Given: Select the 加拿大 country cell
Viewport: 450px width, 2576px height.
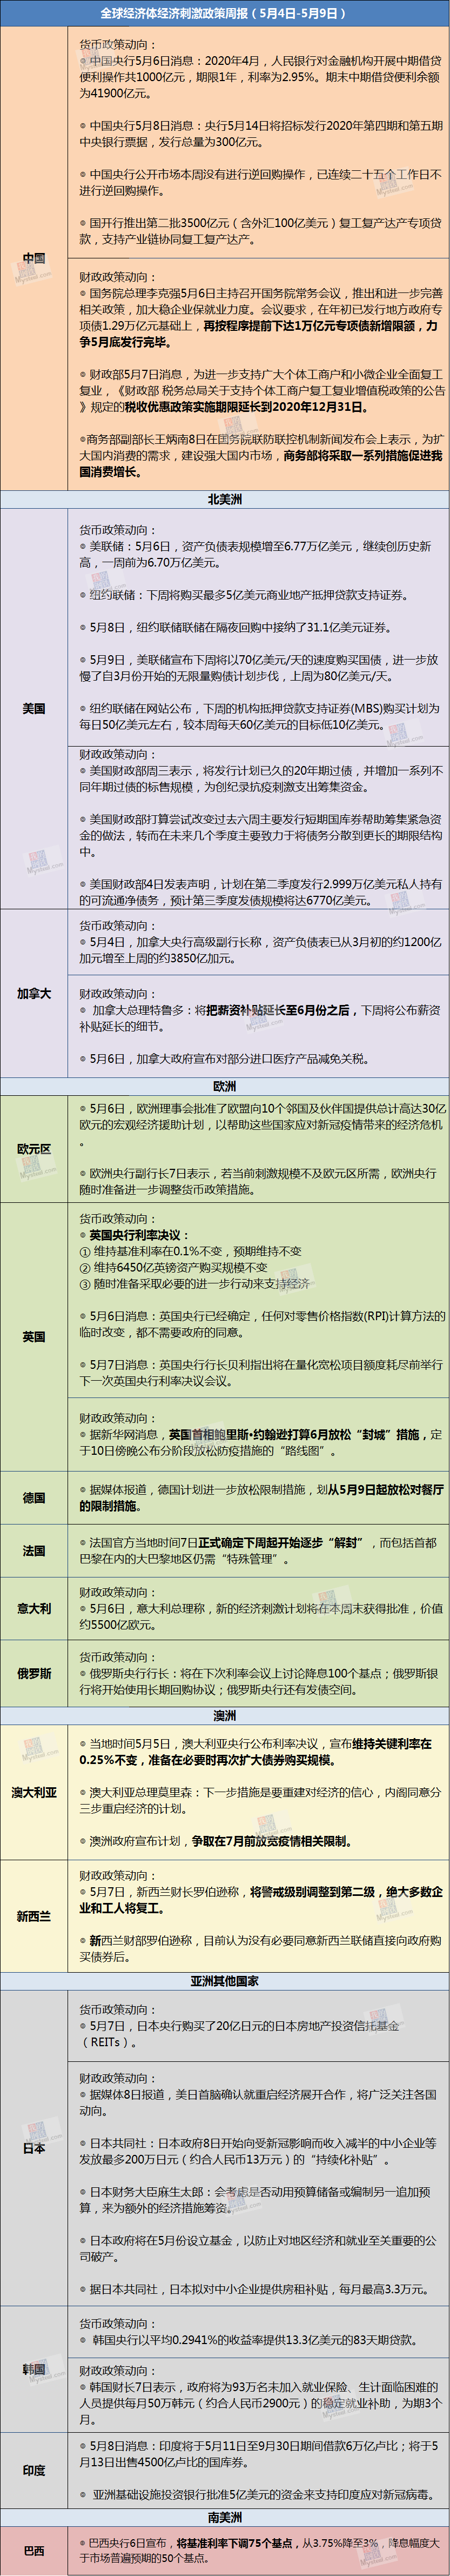Looking at the screenshot, I should tap(35, 993).
